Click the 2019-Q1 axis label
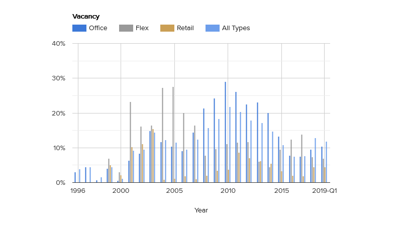This screenshot has height=226, width=402. coord(324,191)
